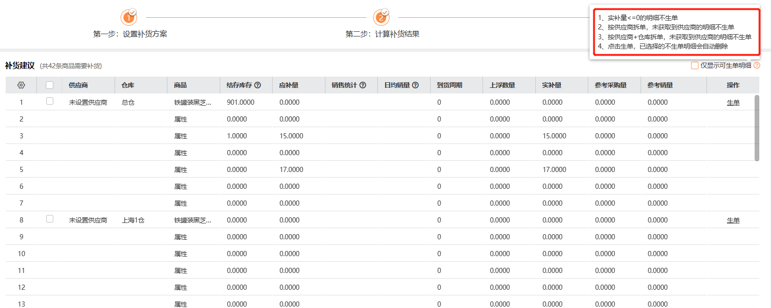
Task: Click 生单 link for 上海1仓 row
Action: (733, 221)
